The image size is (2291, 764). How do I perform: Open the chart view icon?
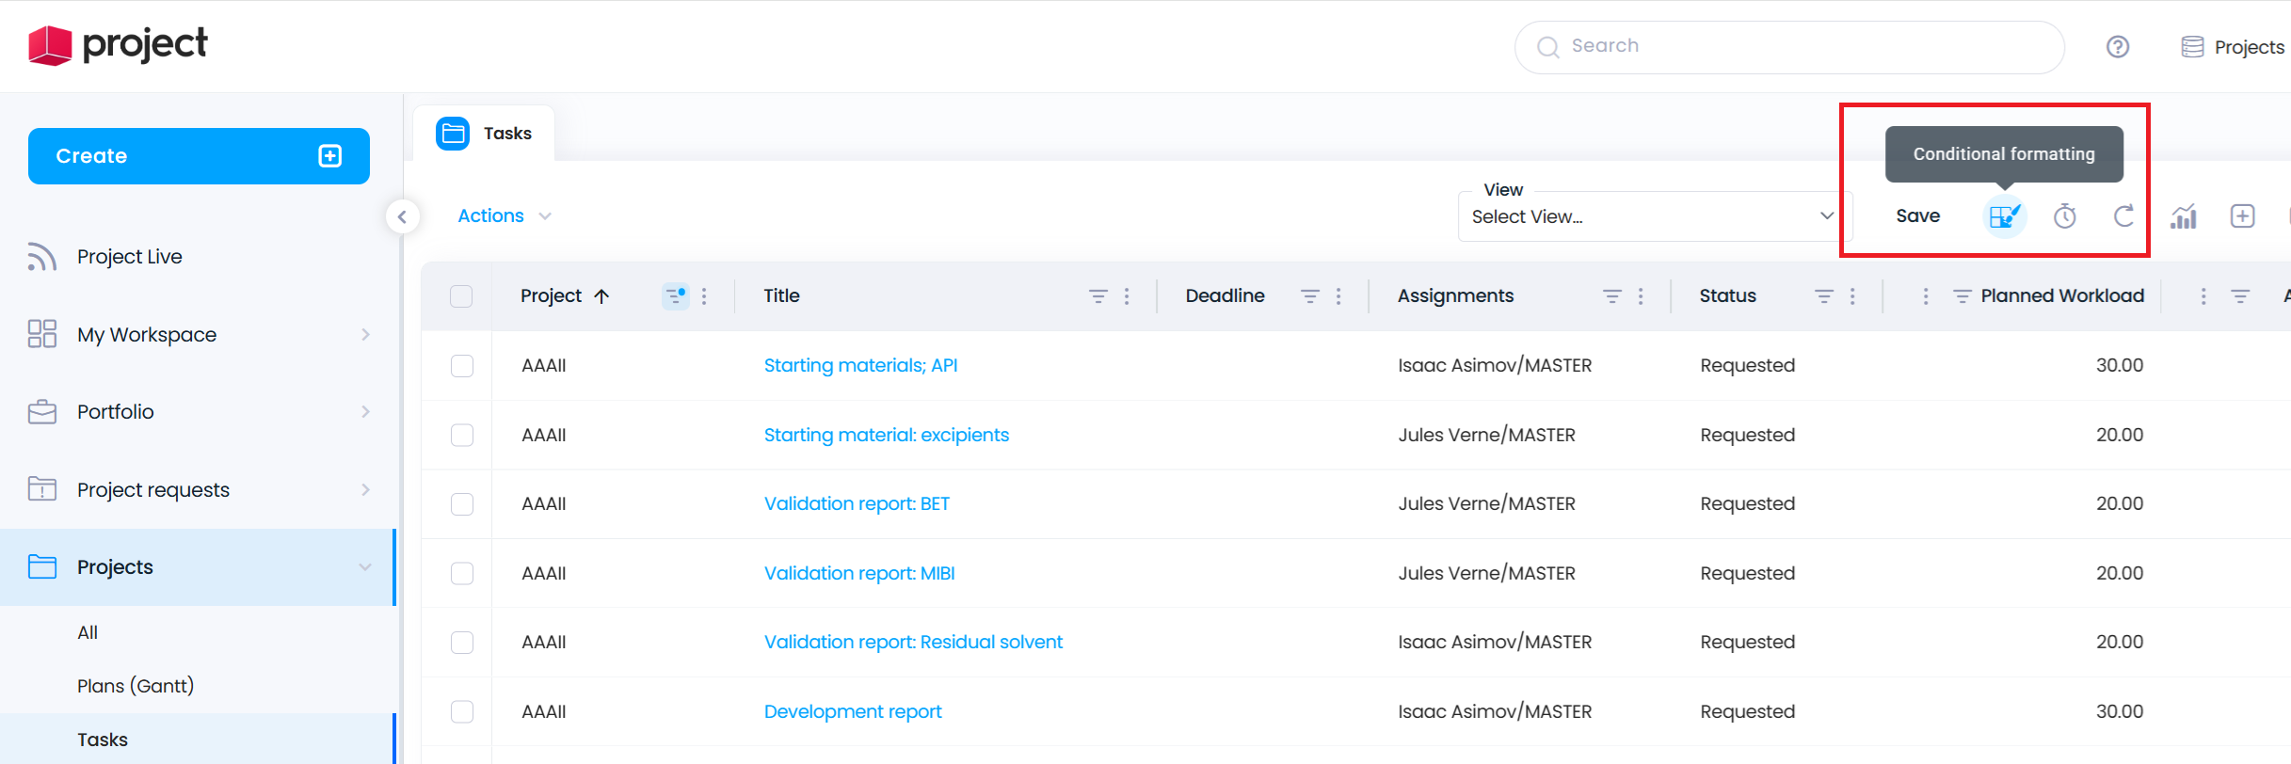coord(2183,216)
